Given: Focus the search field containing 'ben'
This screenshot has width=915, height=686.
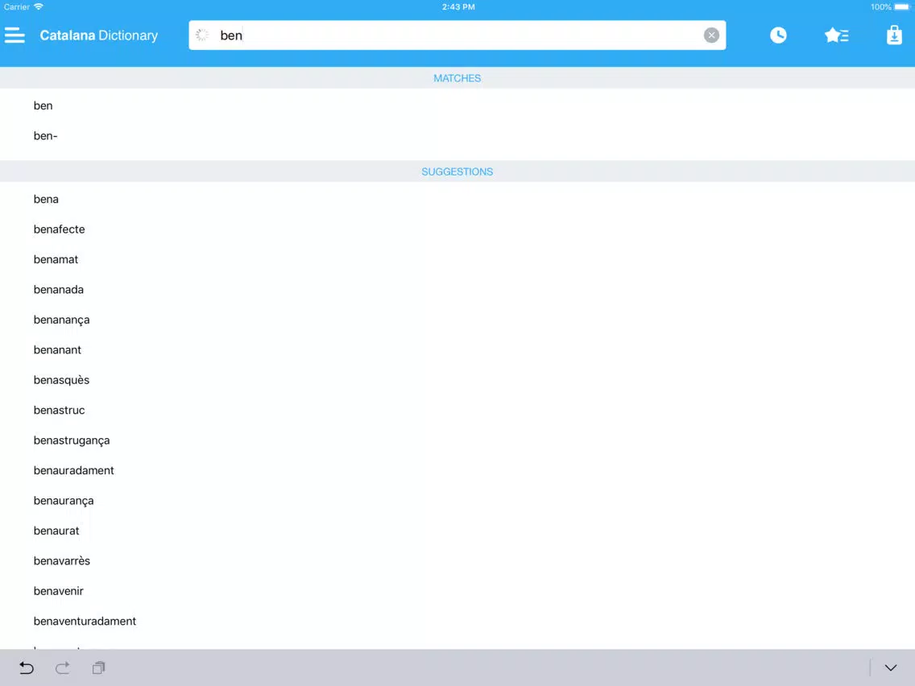Looking at the screenshot, I should [x=457, y=35].
